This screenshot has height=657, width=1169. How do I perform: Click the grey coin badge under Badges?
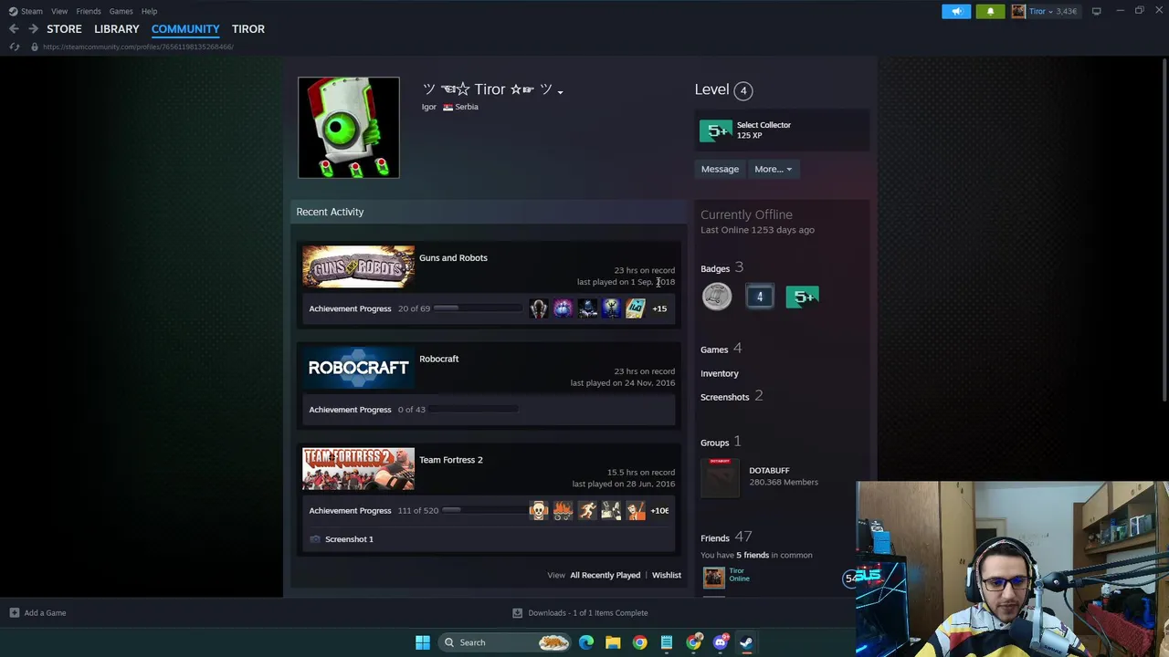pos(717,297)
